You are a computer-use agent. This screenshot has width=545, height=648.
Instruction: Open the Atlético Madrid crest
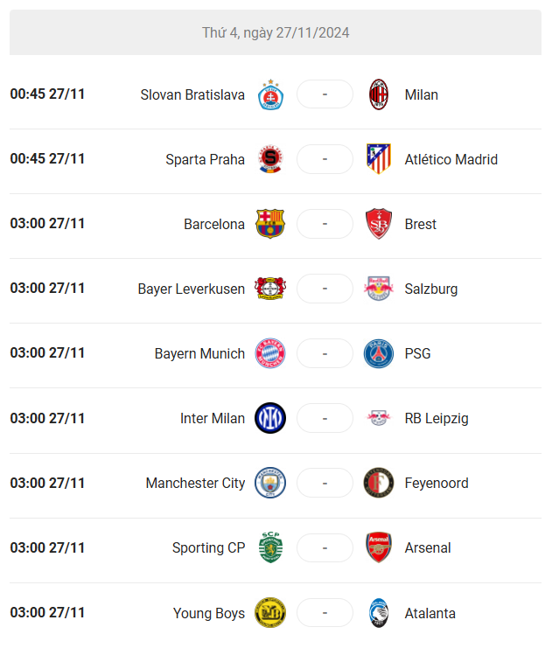pyautogui.click(x=379, y=159)
